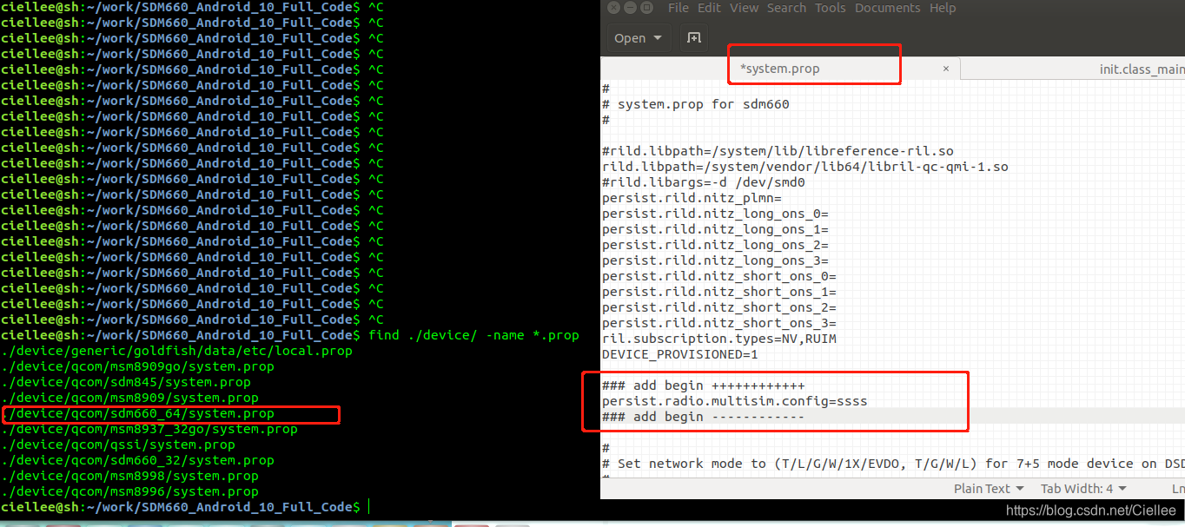Click the goldfish local.prop path in terminal
The image size is (1185, 527).
pyautogui.click(x=177, y=351)
